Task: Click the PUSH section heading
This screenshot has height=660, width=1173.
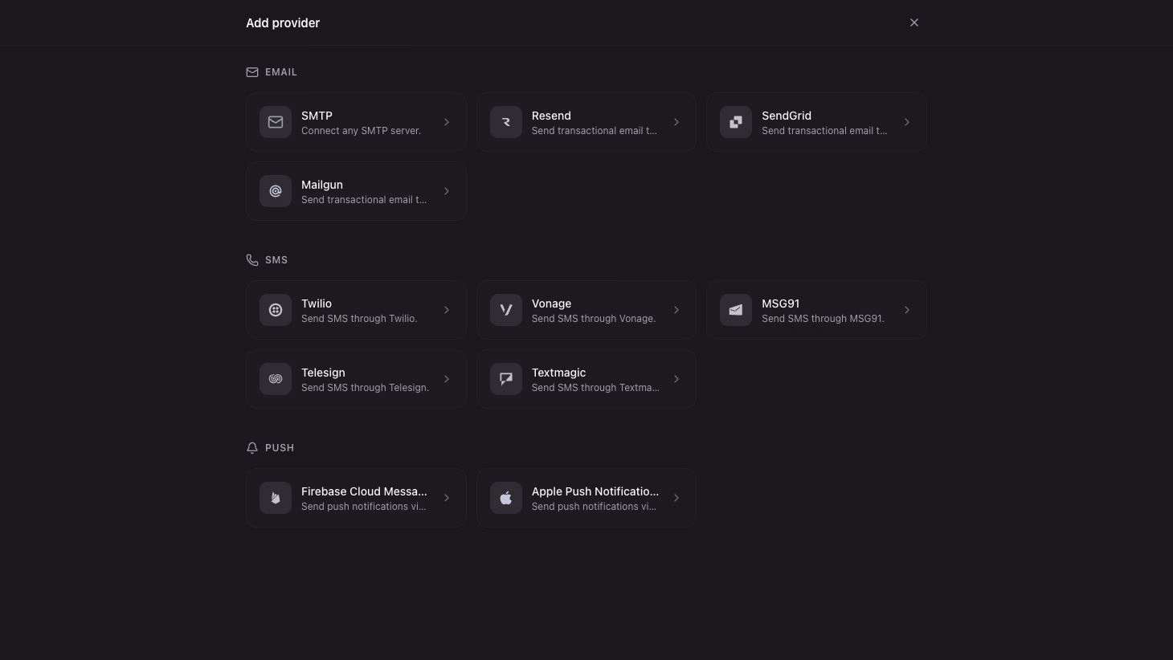Action: [x=280, y=448]
